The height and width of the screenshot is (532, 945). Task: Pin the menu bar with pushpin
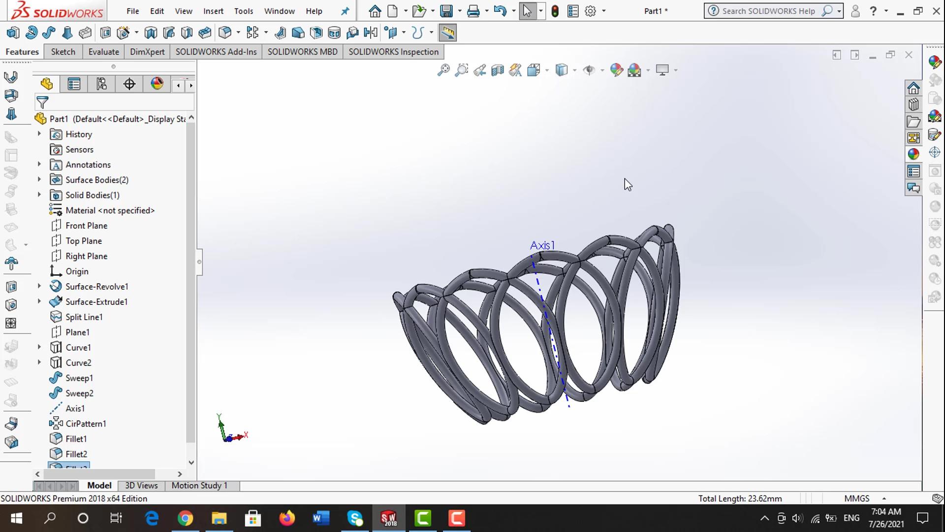[x=345, y=11]
